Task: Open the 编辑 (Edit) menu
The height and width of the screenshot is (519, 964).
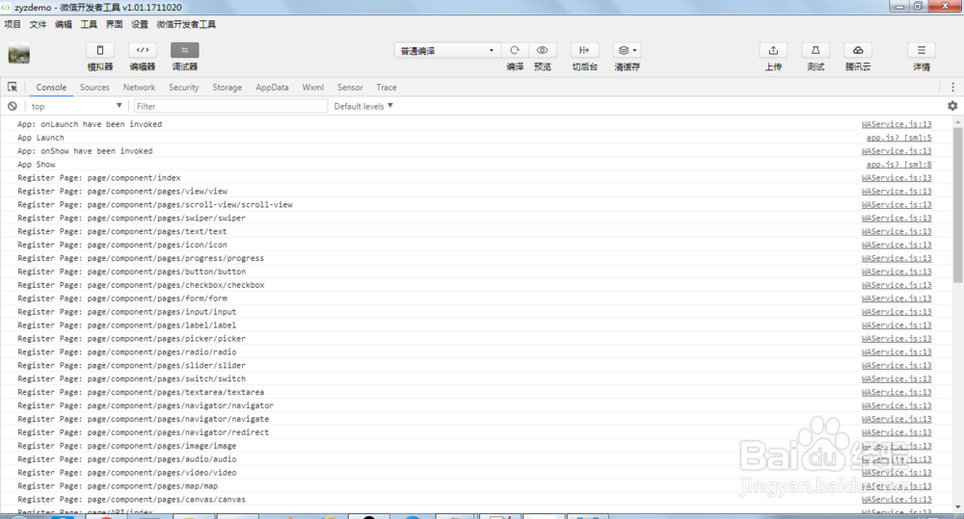Action: 64,25
